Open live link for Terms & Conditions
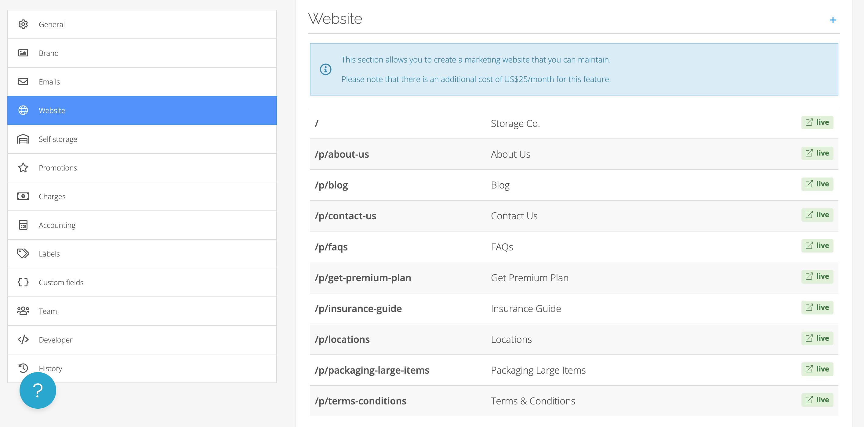Viewport: 864px width, 427px height. tap(817, 400)
